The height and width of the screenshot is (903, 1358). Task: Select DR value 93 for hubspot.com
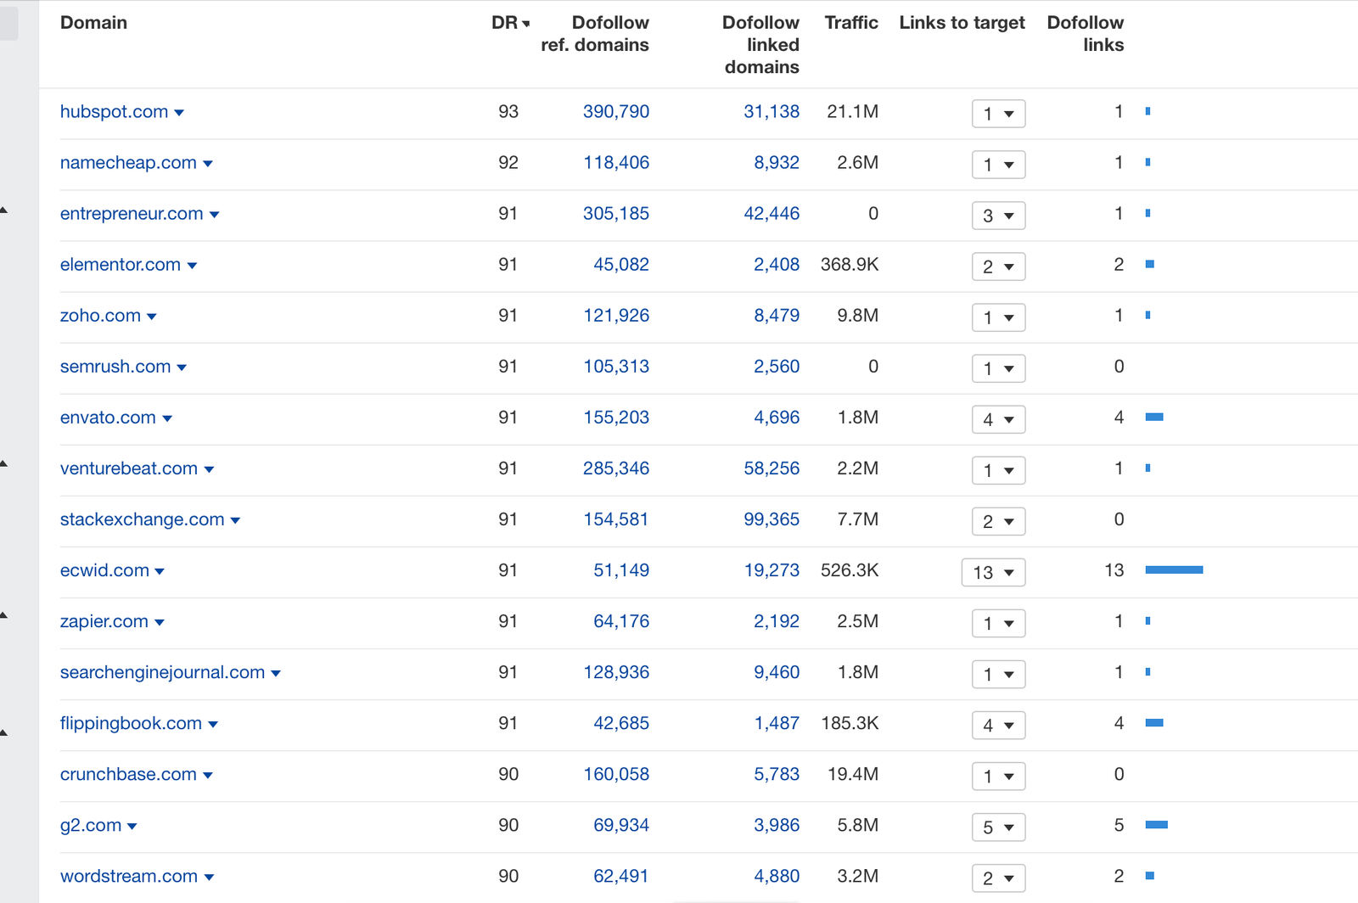508,112
